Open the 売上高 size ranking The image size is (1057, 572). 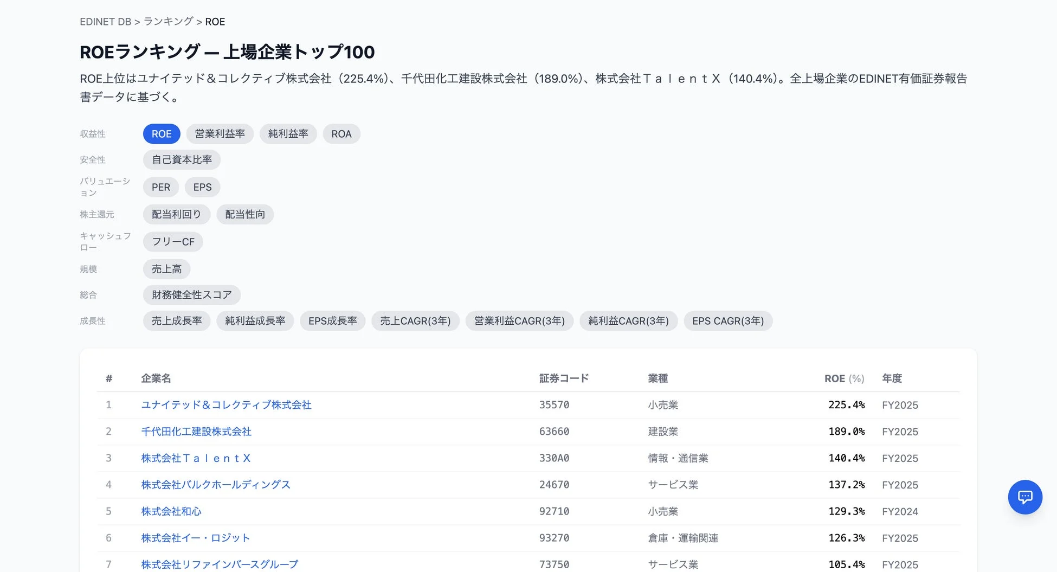pyautogui.click(x=166, y=268)
